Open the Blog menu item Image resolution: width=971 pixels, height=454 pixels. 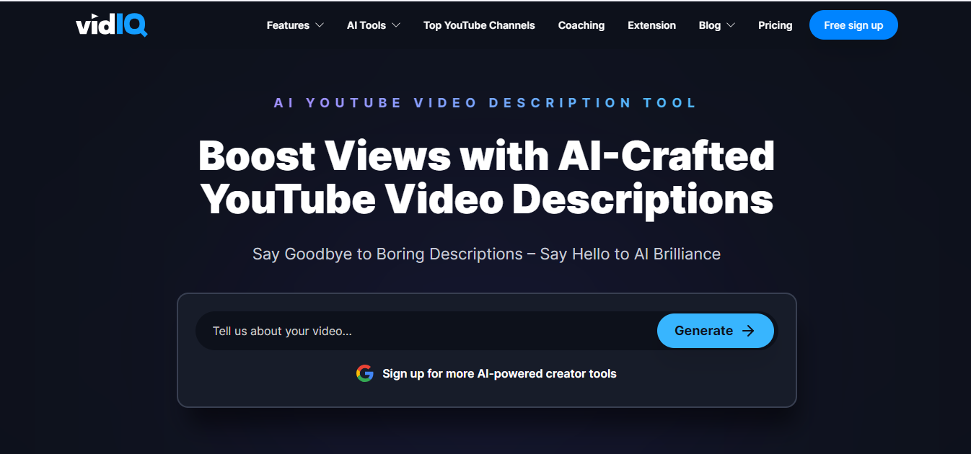click(717, 25)
